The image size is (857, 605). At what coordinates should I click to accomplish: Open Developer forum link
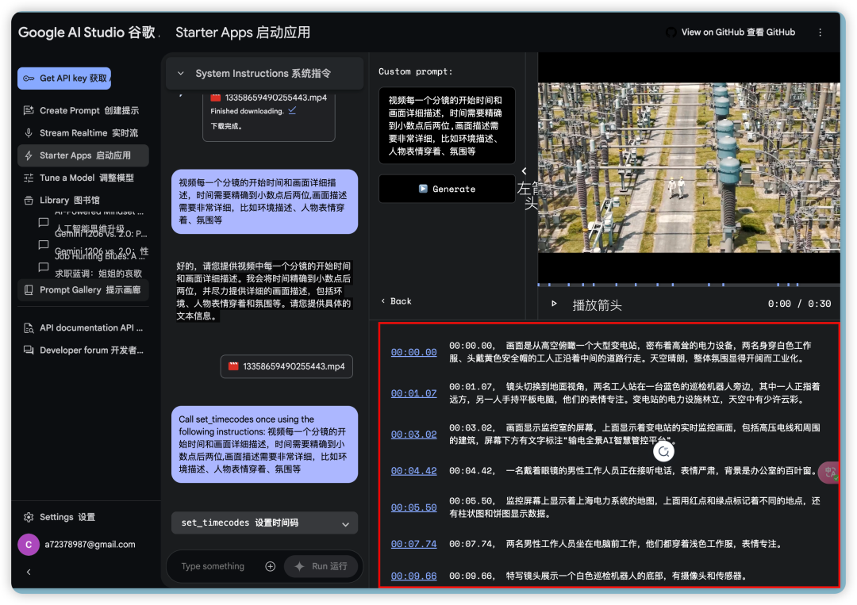pos(83,350)
